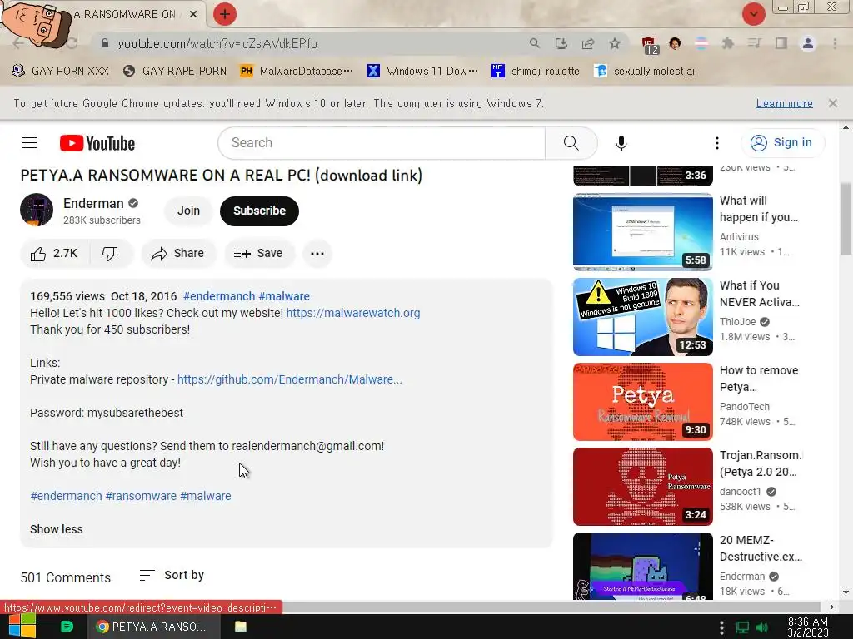The width and height of the screenshot is (853, 639).
Task: Open a new tab with the plus button
Action: click(225, 14)
